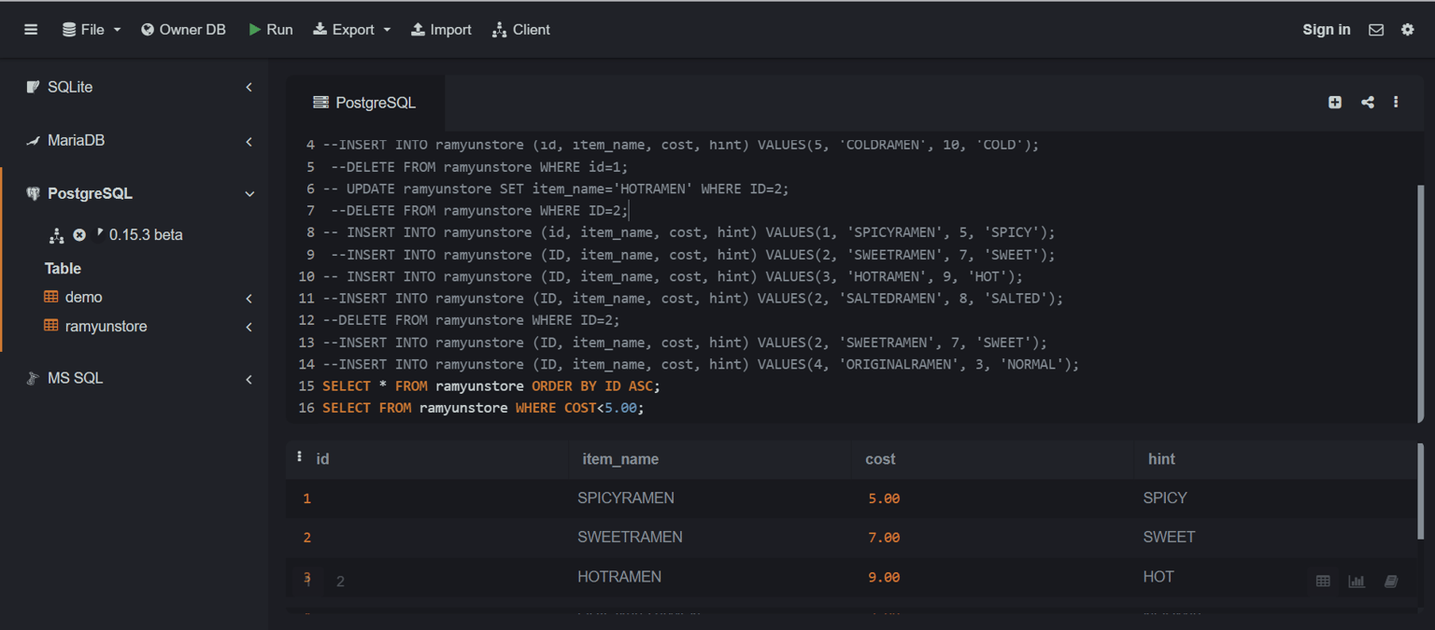Click the SWEETRAMEN cell

pos(630,538)
